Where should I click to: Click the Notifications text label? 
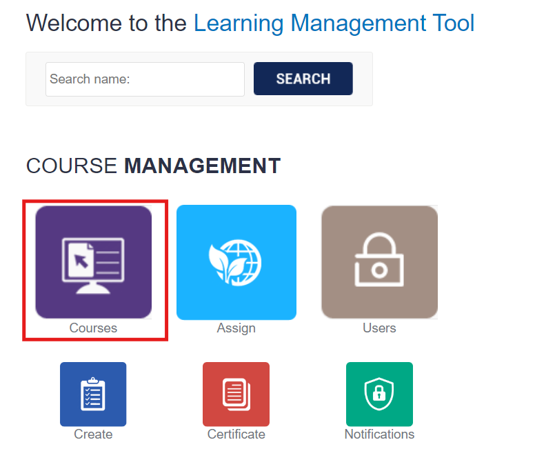[379, 434]
